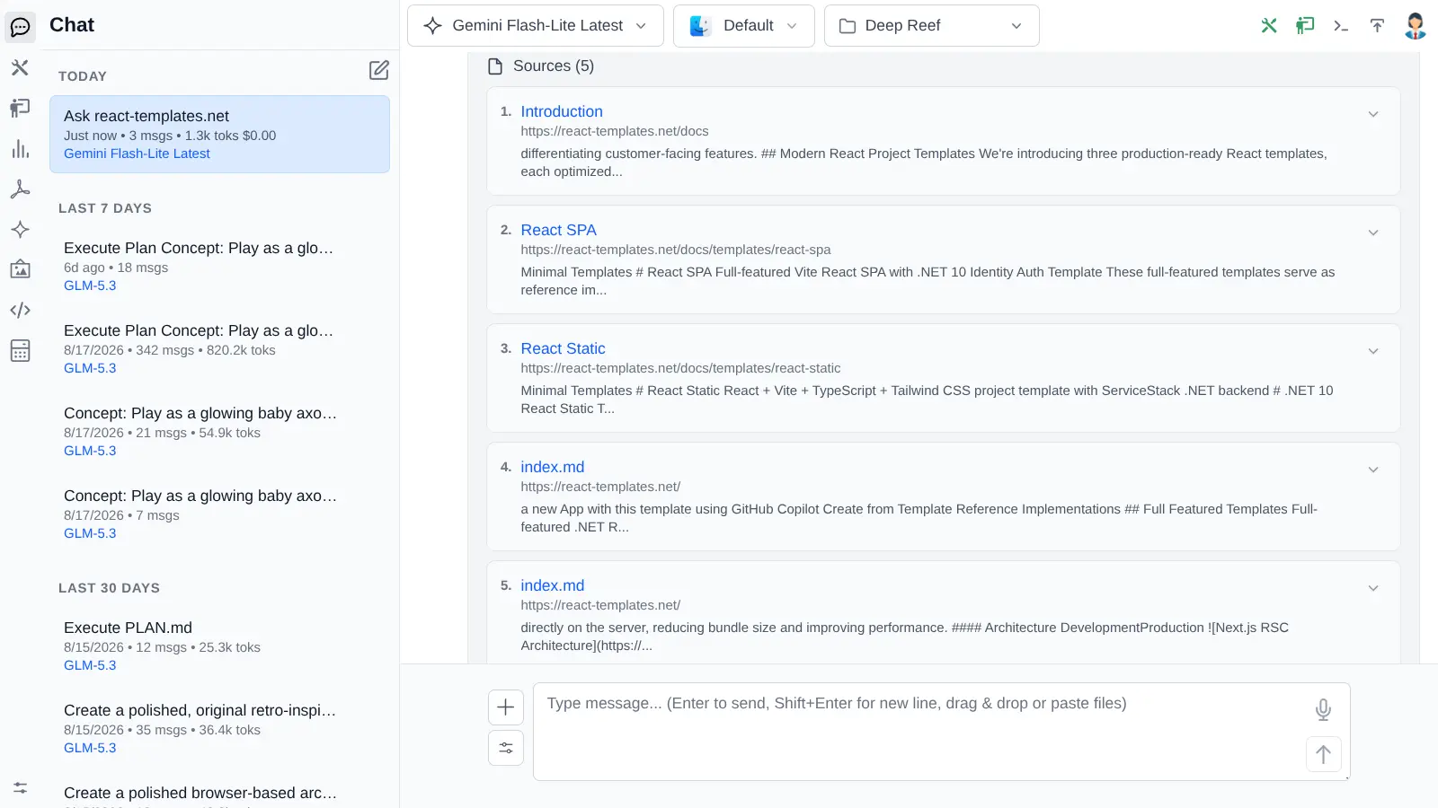Viewport: 1438px width, 808px height.
Task: Click the green tools icon in top bar
Action: tap(1269, 25)
